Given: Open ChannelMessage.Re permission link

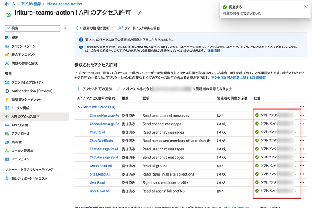Looking at the screenshot, I should point(104,115).
